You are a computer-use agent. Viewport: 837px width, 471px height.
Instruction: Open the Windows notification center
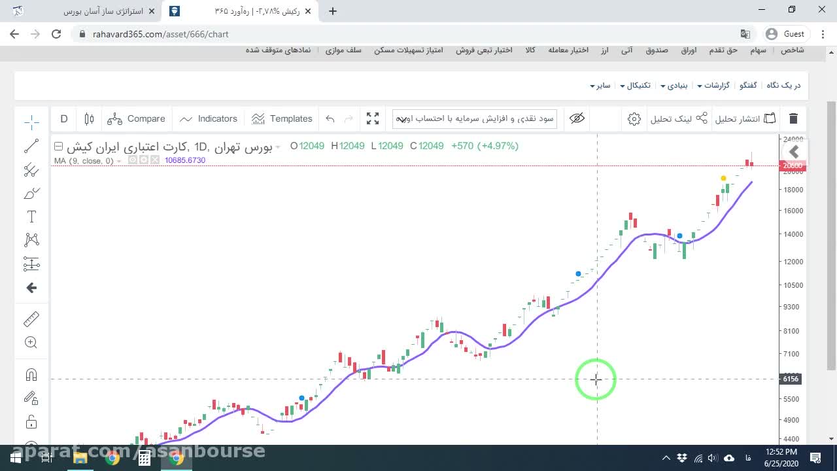tap(815, 458)
